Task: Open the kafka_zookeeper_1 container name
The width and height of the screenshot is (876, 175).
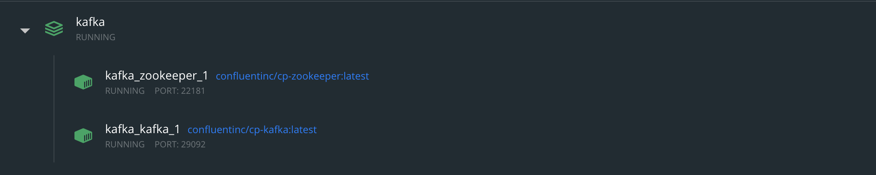Action: [x=156, y=75]
